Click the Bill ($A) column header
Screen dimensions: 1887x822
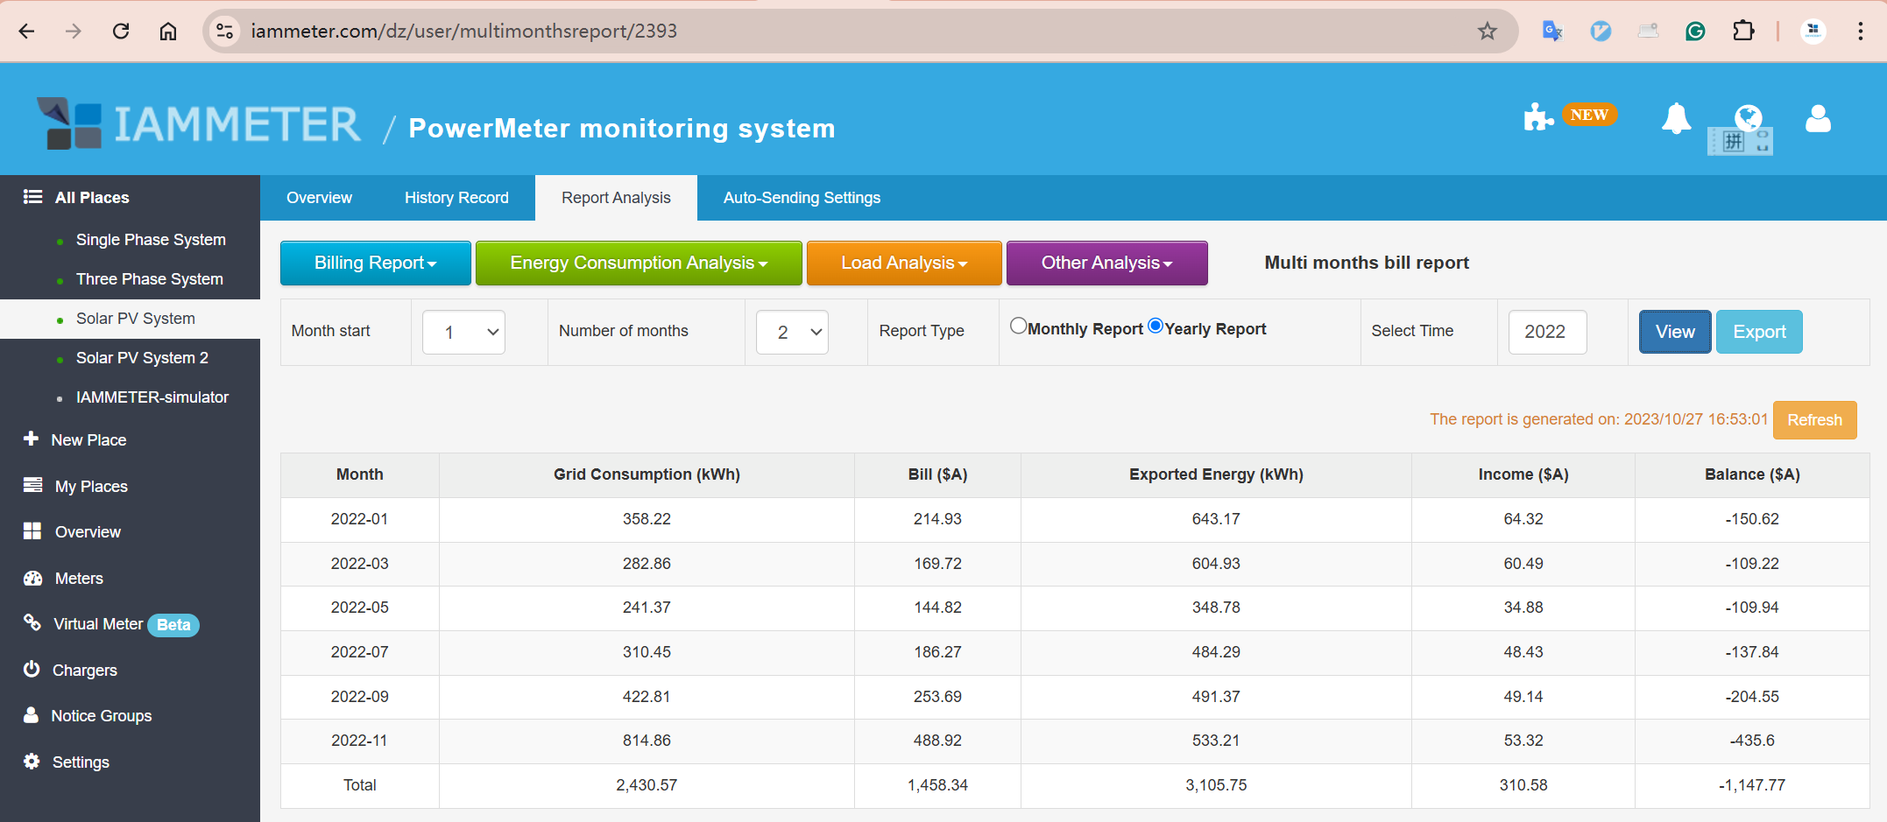point(937,474)
